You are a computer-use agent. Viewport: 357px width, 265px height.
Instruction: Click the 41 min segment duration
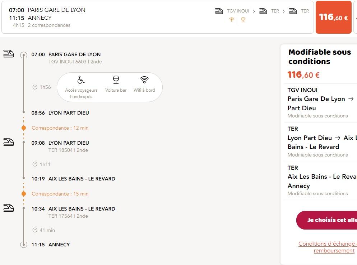click(47, 230)
